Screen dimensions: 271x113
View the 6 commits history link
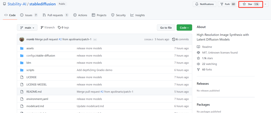coord(180,39)
